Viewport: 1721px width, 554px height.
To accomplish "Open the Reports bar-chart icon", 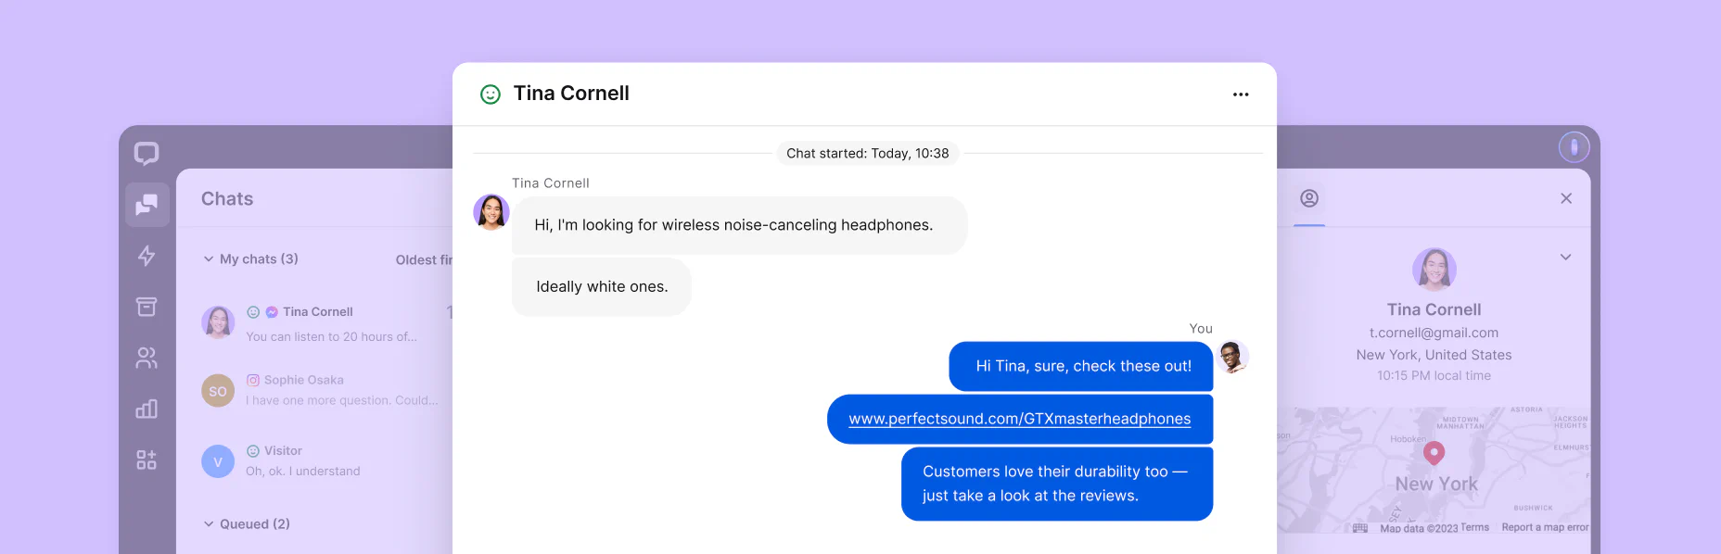I will [147, 409].
